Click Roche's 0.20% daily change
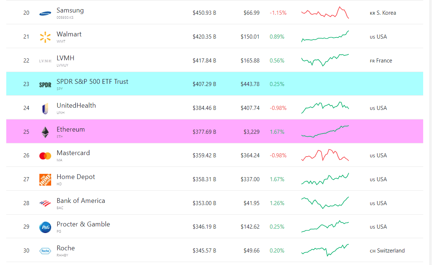This screenshot has height=265, width=432. pos(277,251)
